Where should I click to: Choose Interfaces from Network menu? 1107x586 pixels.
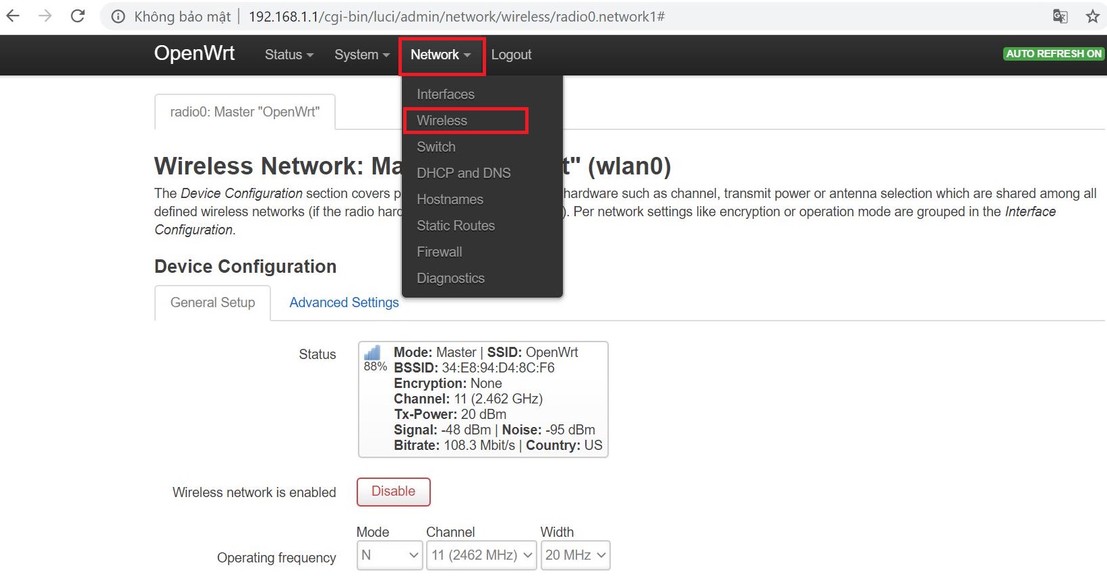tap(446, 94)
